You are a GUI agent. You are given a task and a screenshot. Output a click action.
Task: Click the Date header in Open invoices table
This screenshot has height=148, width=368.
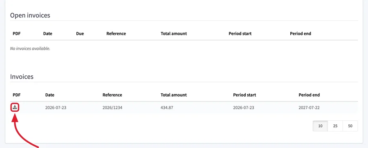pyautogui.click(x=48, y=33)
